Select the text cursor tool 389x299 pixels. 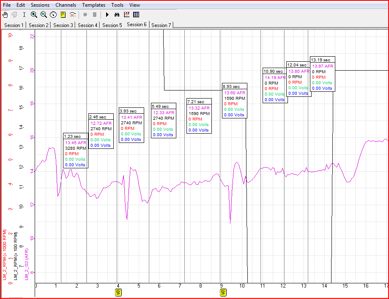(24, 15)
